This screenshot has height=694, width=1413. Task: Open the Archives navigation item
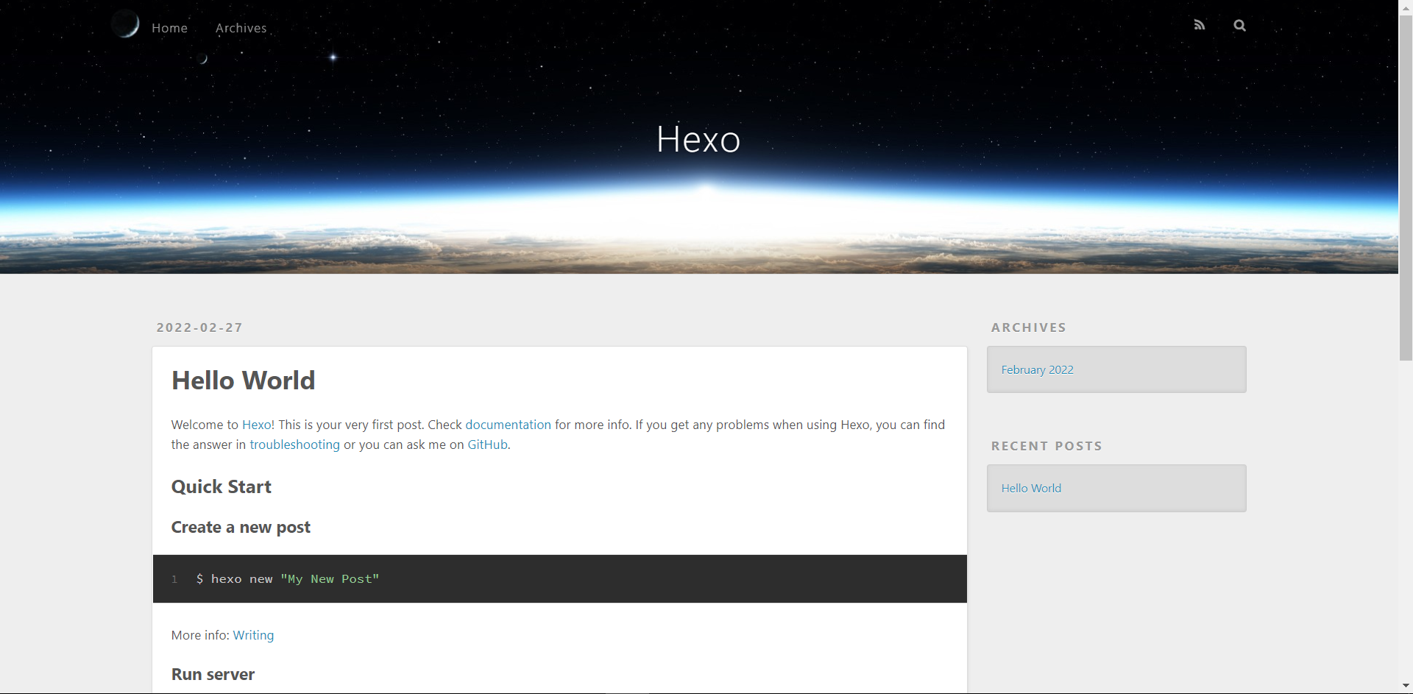coord(241,28)
